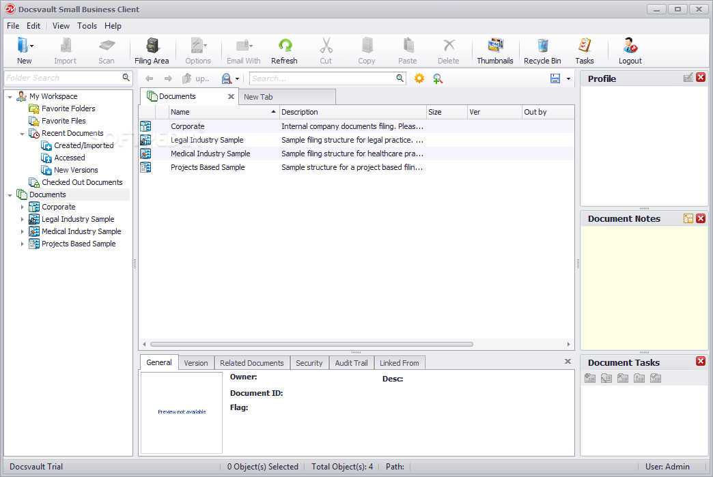Click the horizontal scrollbar in file list
Screen dimensions: 713x477
(311, 345)
